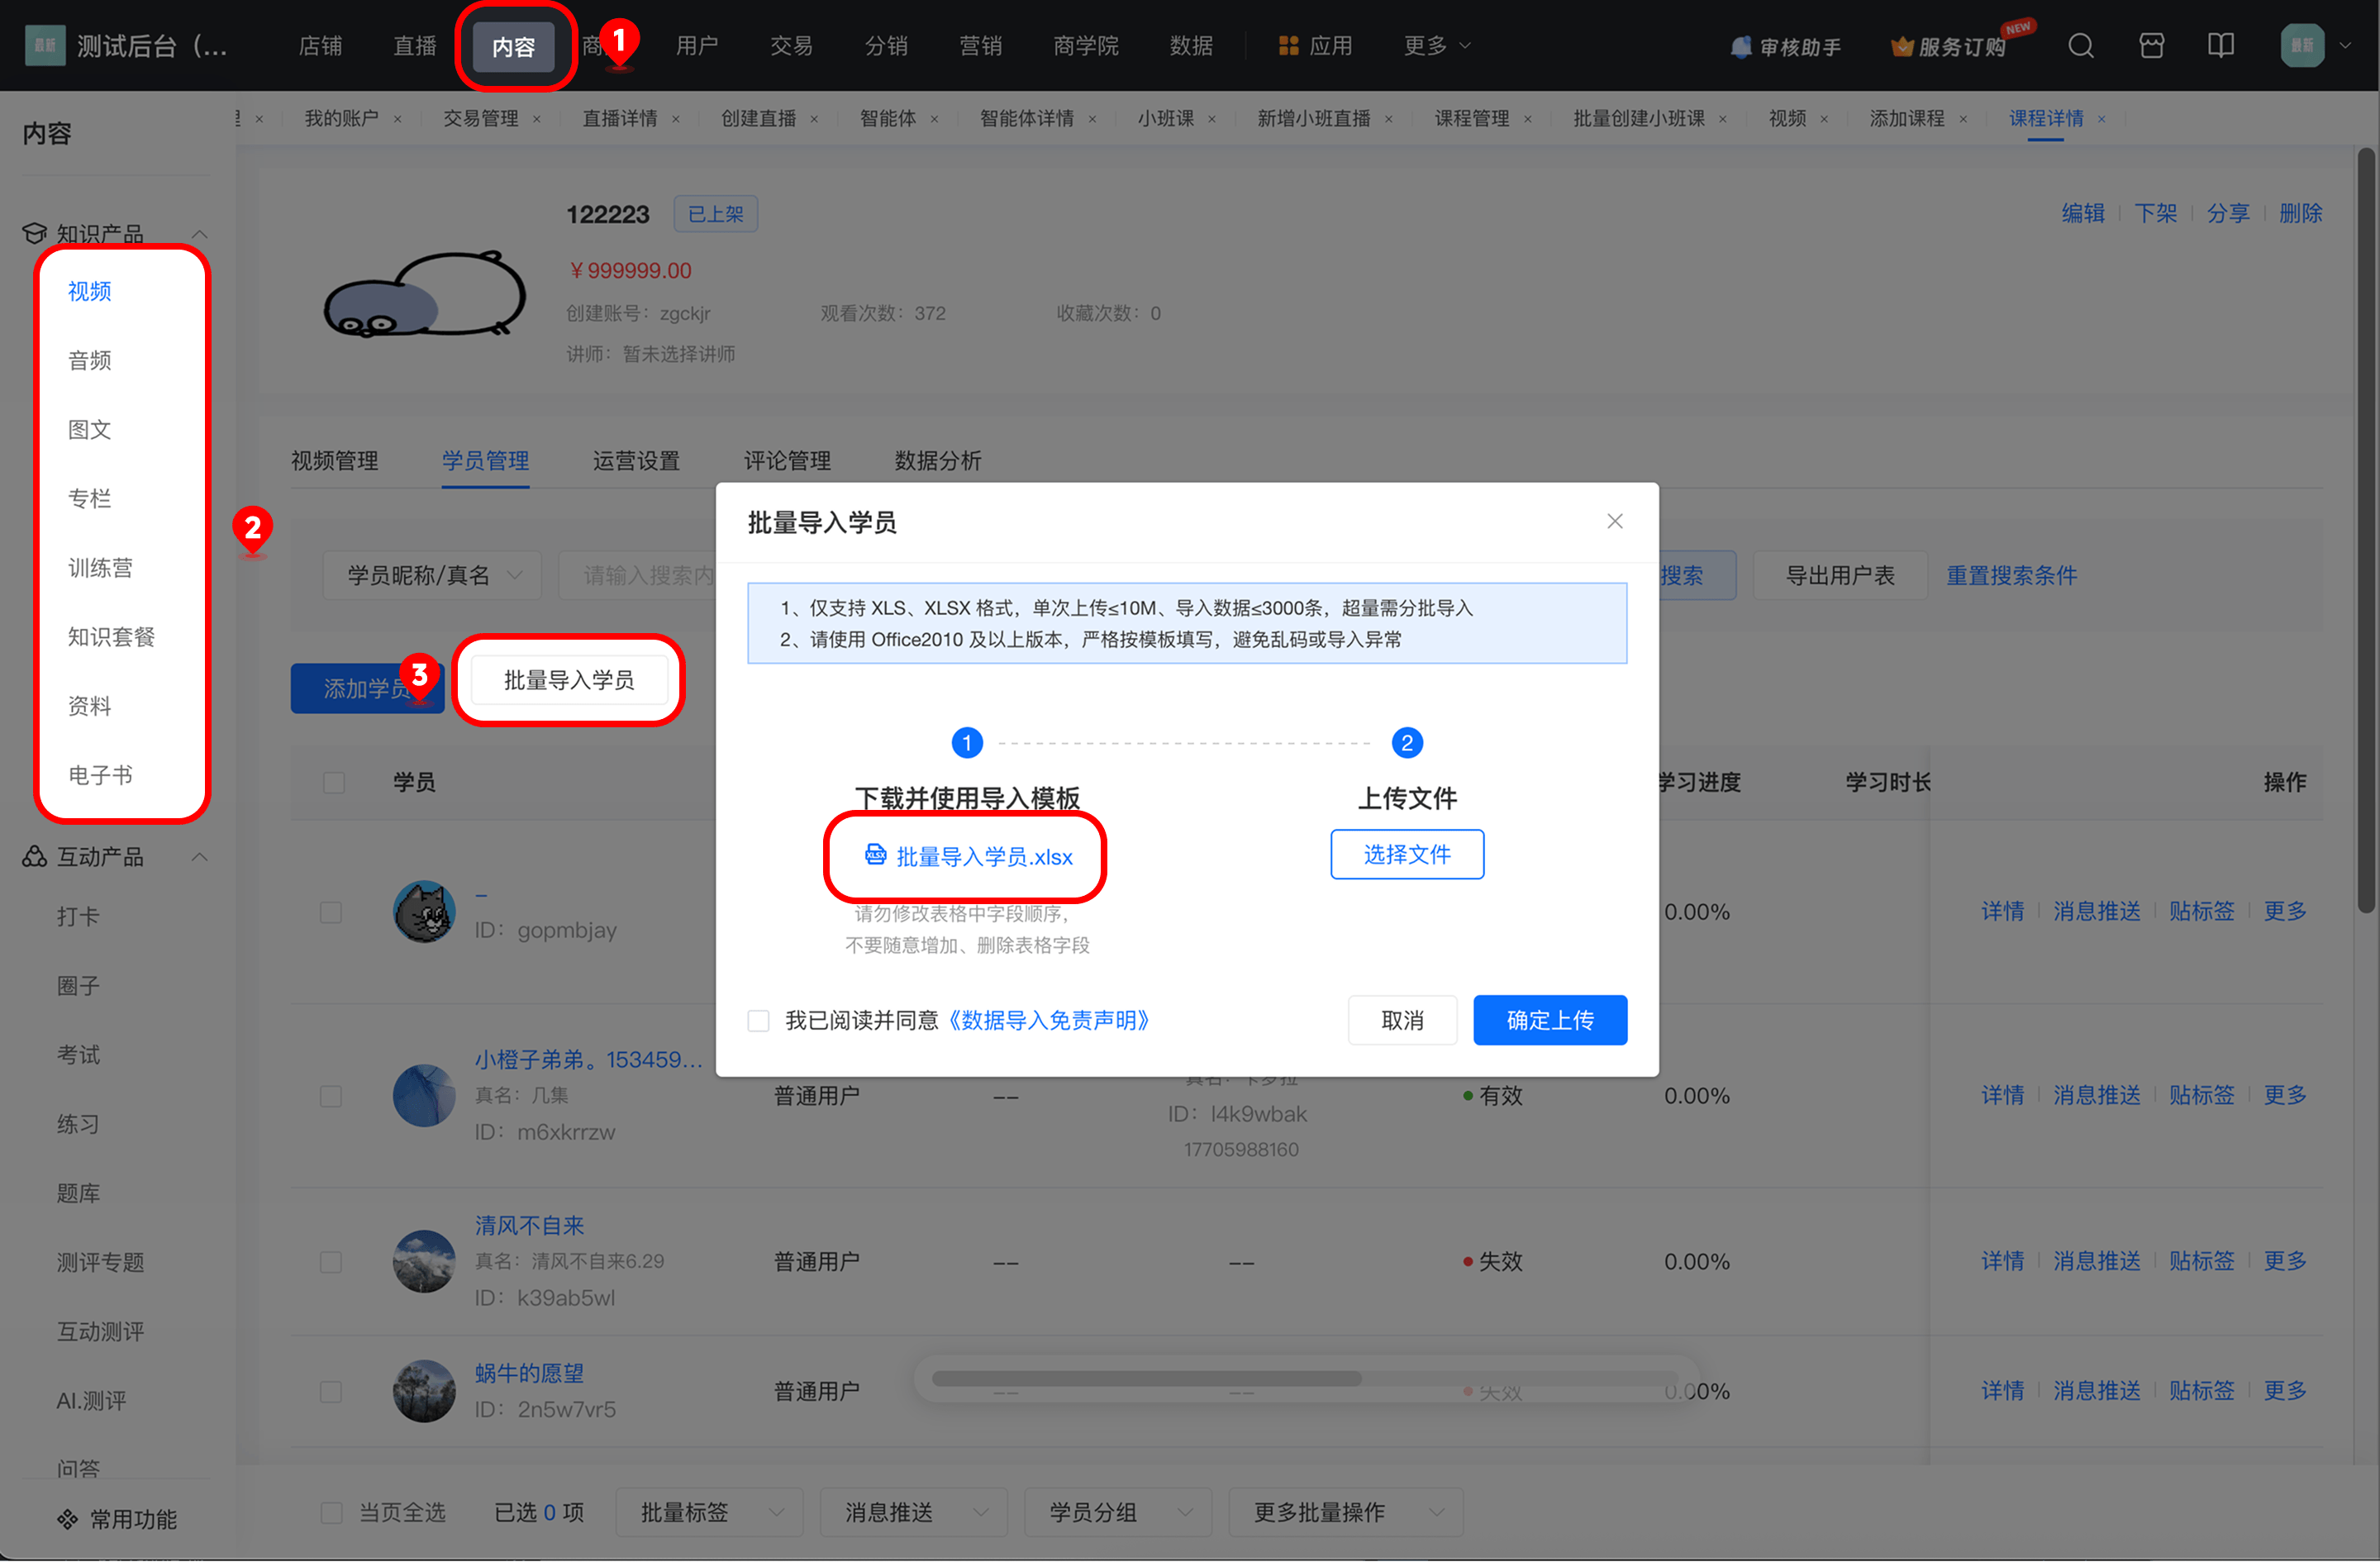Click the course cover cartoon thumbnail
Viewport: 2380px width, 1562px height.
tap(424, 293)
